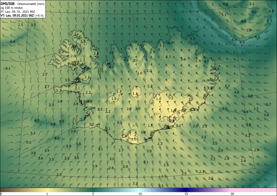Viewport: 277px width, 196px height.
Task: Click the "30" tick label on color scale
Action: click(x=232, y=194)
